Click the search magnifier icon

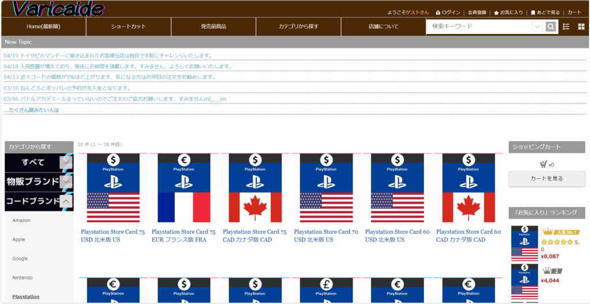click(550, 26)
